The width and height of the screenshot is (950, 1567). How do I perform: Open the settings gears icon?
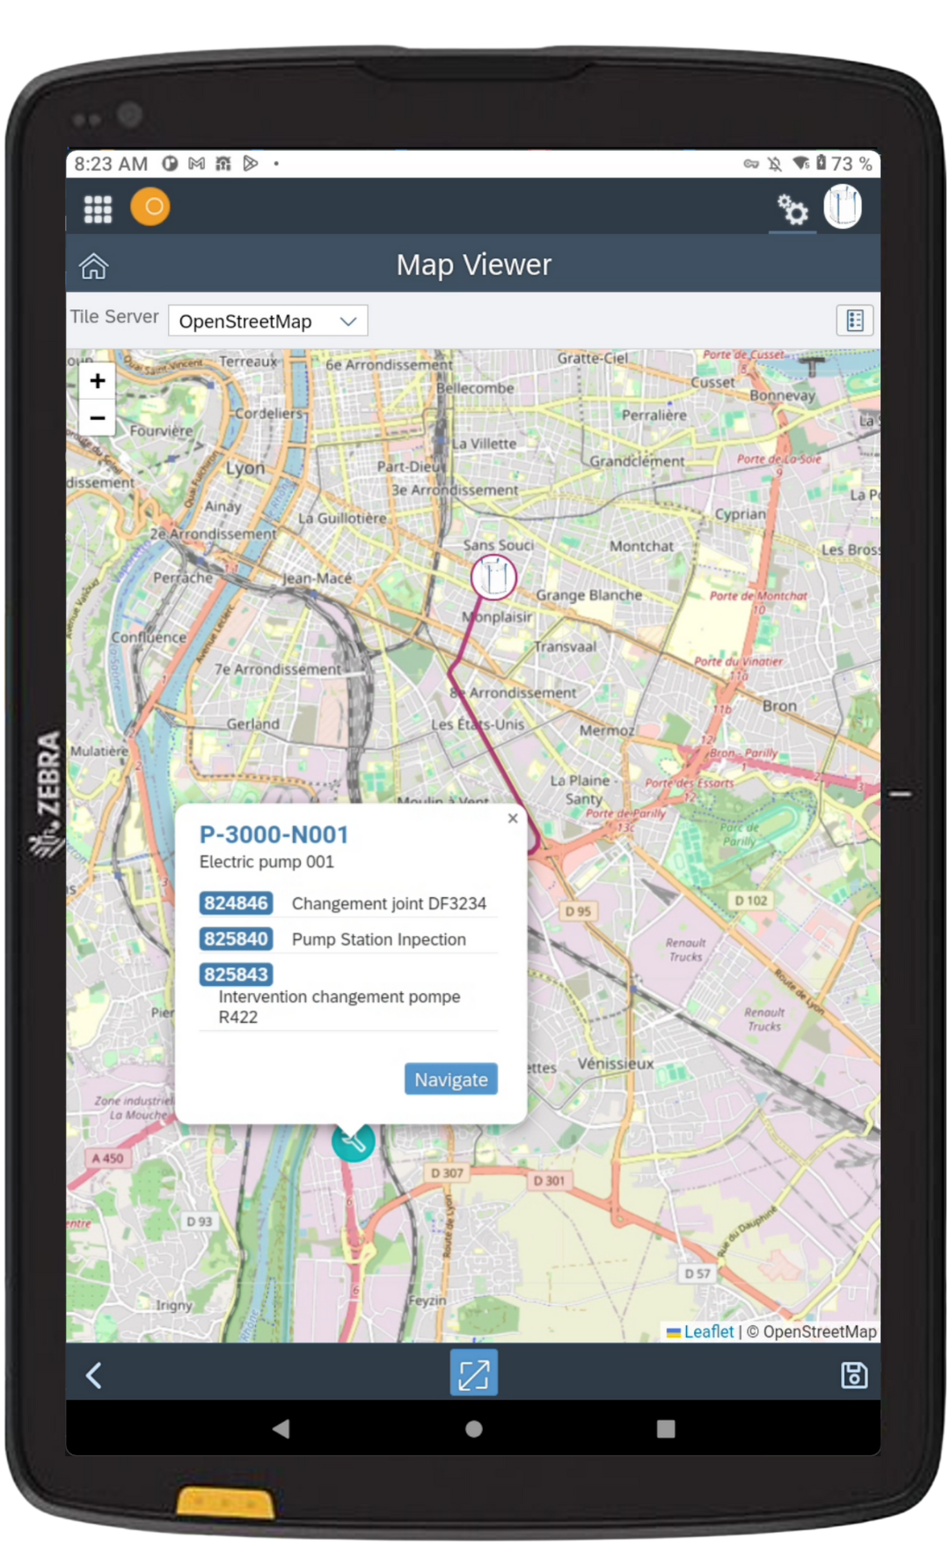click(793, 210)
